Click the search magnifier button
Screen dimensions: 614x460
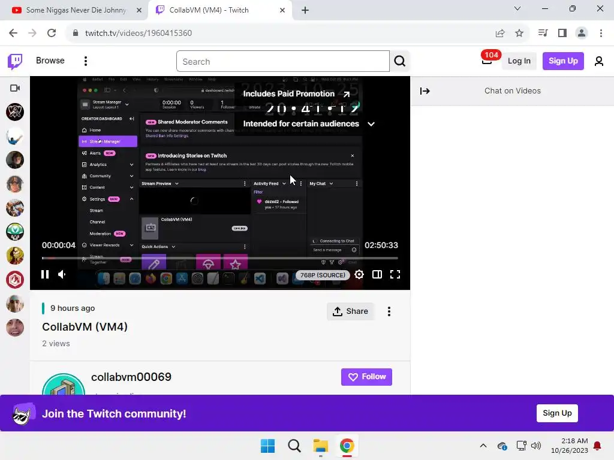[399, 61]
